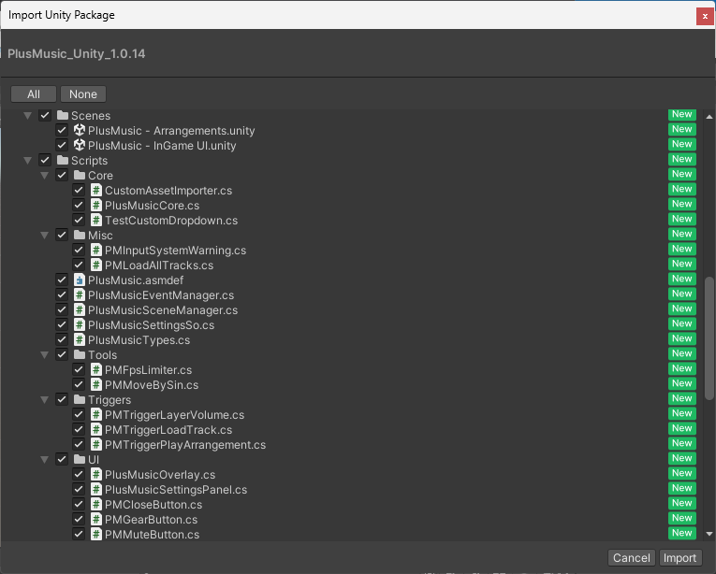Click the script icon of PMMoveBySin.cs
This screenshot has height=574, width=716.
tap(95, 384)
